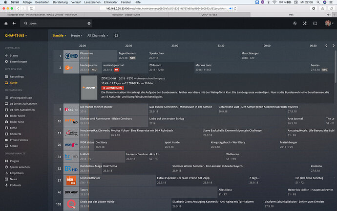This screenshot has width=337, height=211.
Task: Open the Safari Lesezeichen menu
Action: click(x=92, y=2)
